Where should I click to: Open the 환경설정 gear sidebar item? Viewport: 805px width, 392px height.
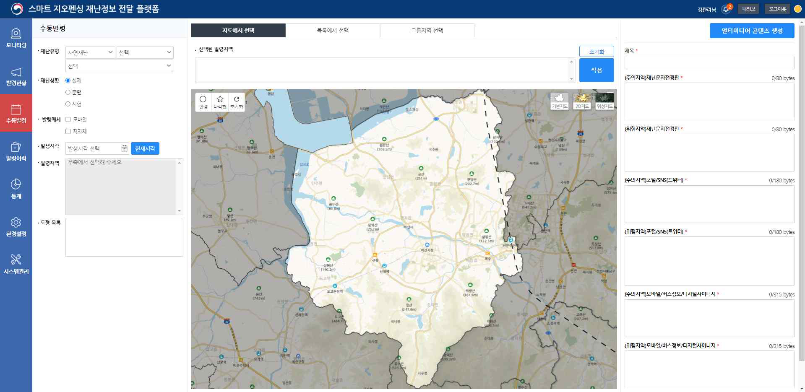(x=16, y=226)
